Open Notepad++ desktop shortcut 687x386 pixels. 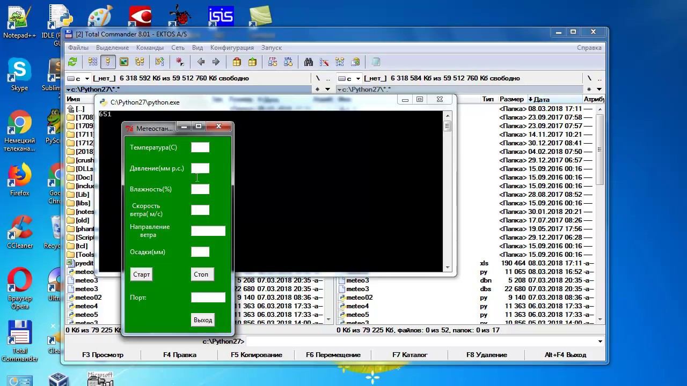pos(19,21)
